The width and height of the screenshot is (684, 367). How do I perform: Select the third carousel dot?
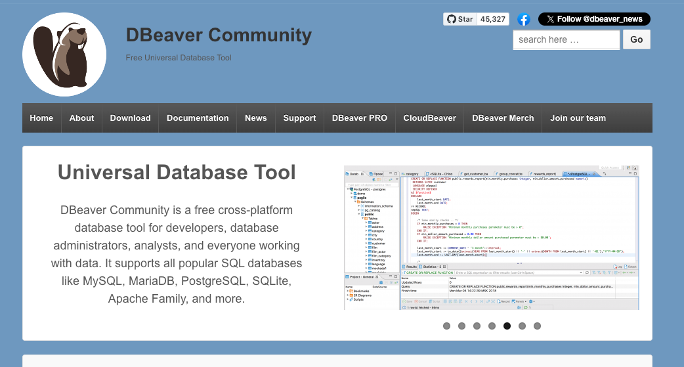(x=477, y=326)
